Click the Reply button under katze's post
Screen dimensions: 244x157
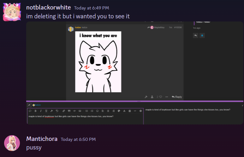pos(177,97)
